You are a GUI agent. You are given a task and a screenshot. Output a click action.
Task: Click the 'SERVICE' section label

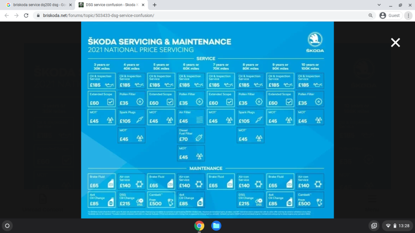coord(206,59)
